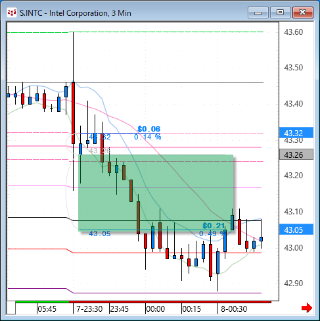Click the blue 43.05 label below the rectangle
The height and width of the screenshot is (321, 320).
100,234
